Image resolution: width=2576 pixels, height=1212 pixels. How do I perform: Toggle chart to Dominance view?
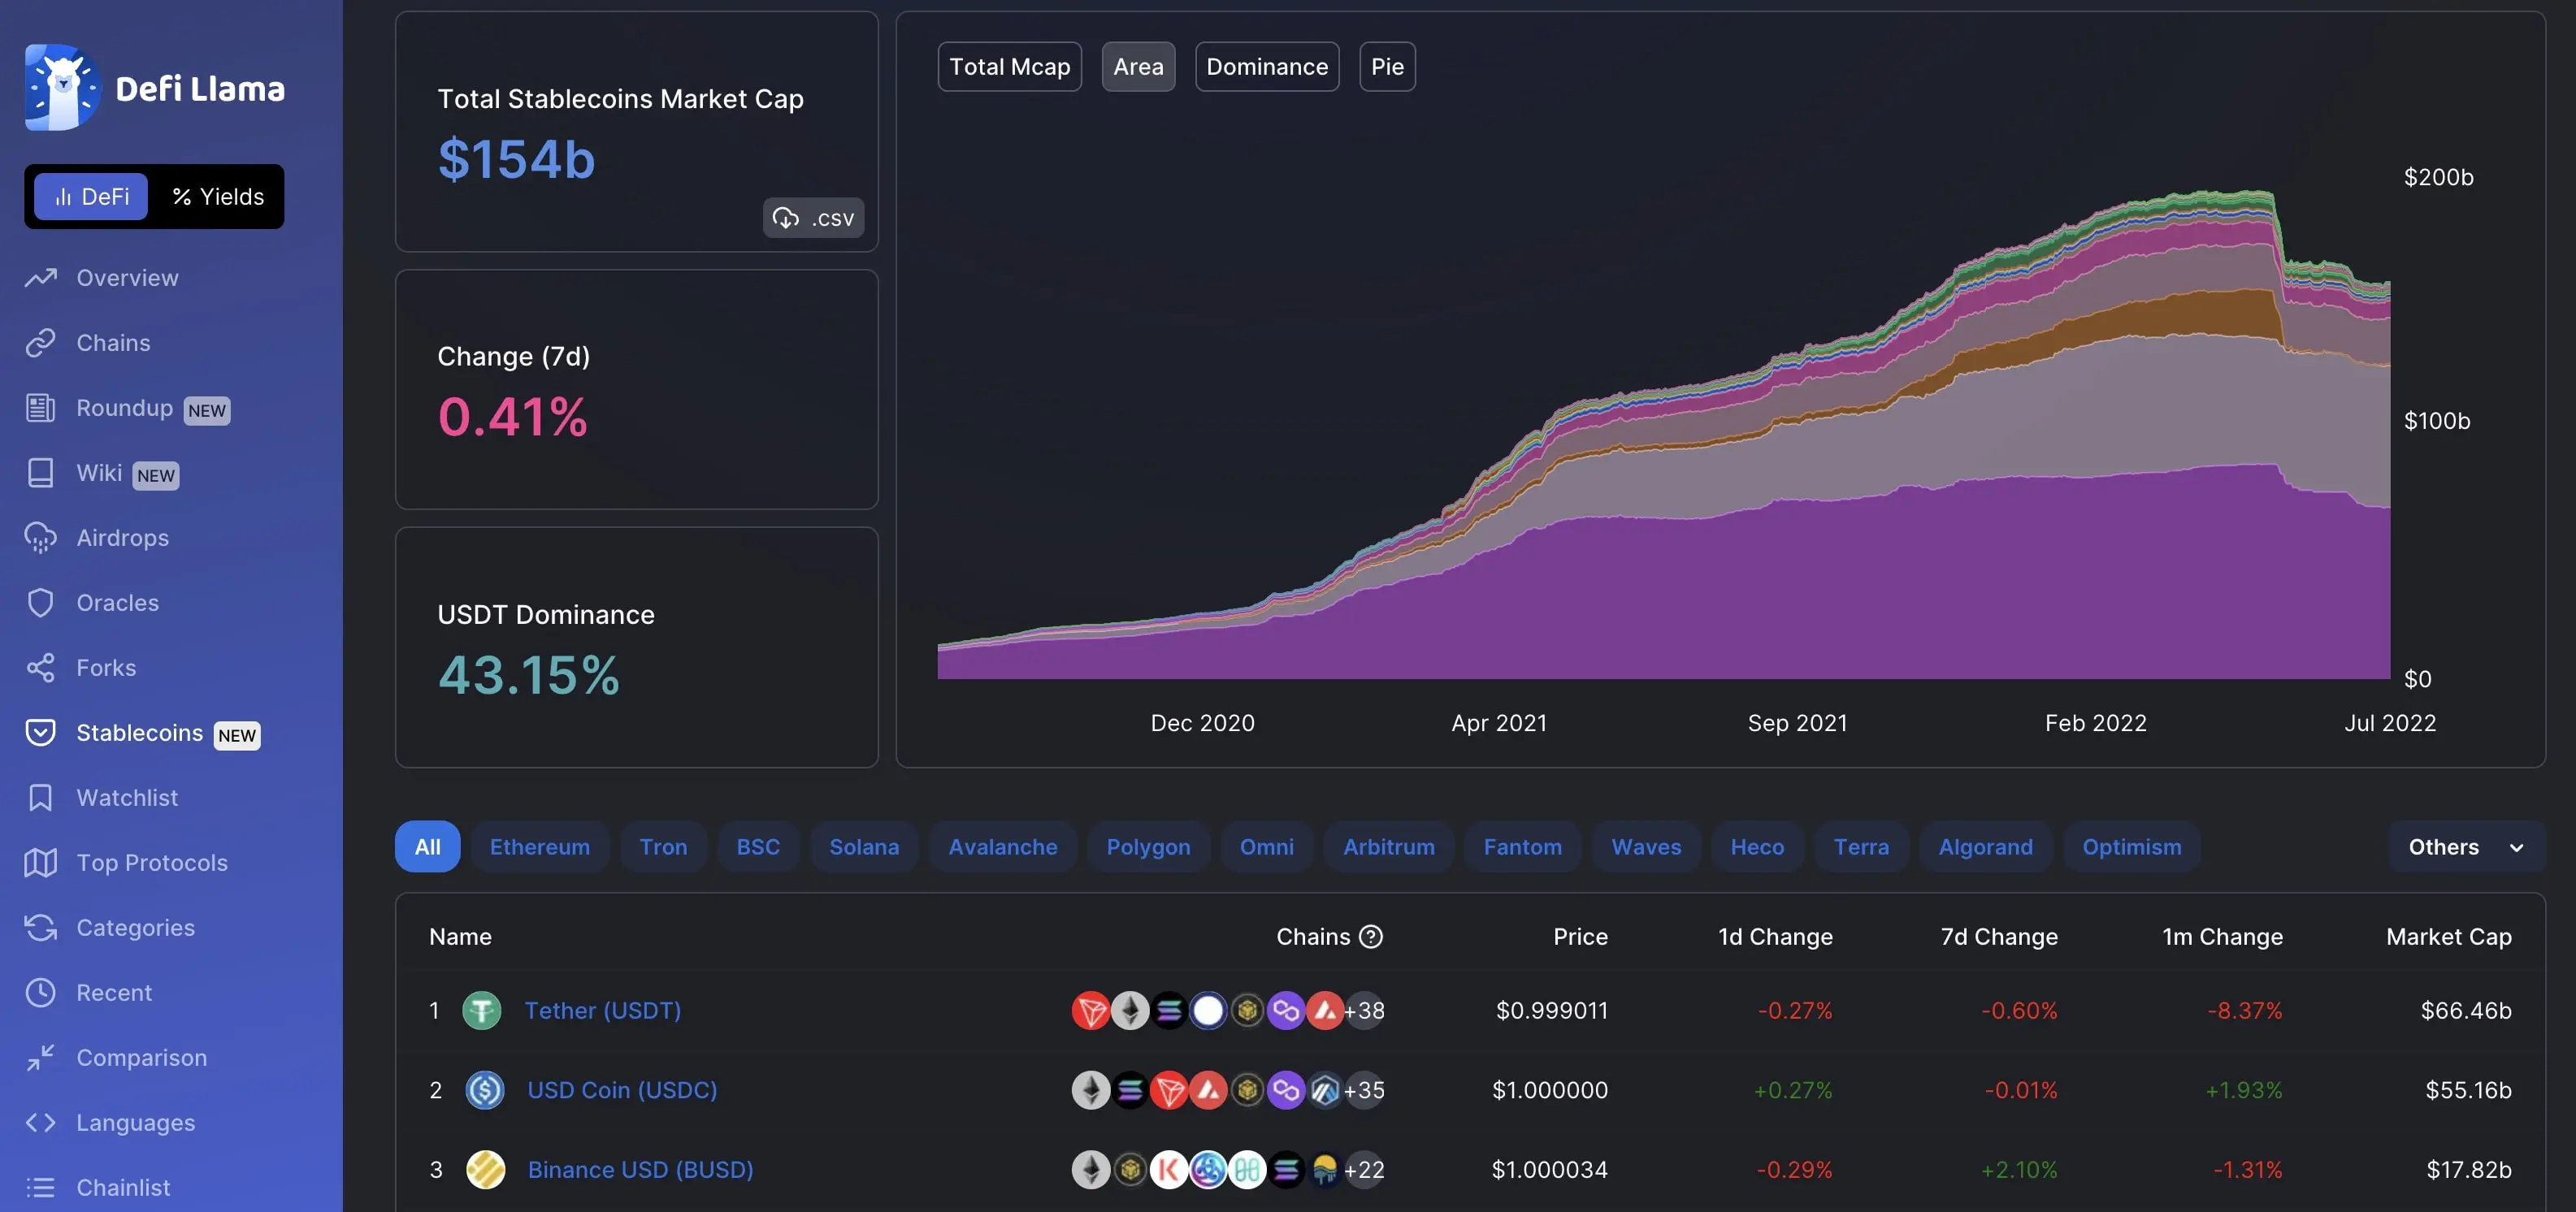coord(1266,67)
